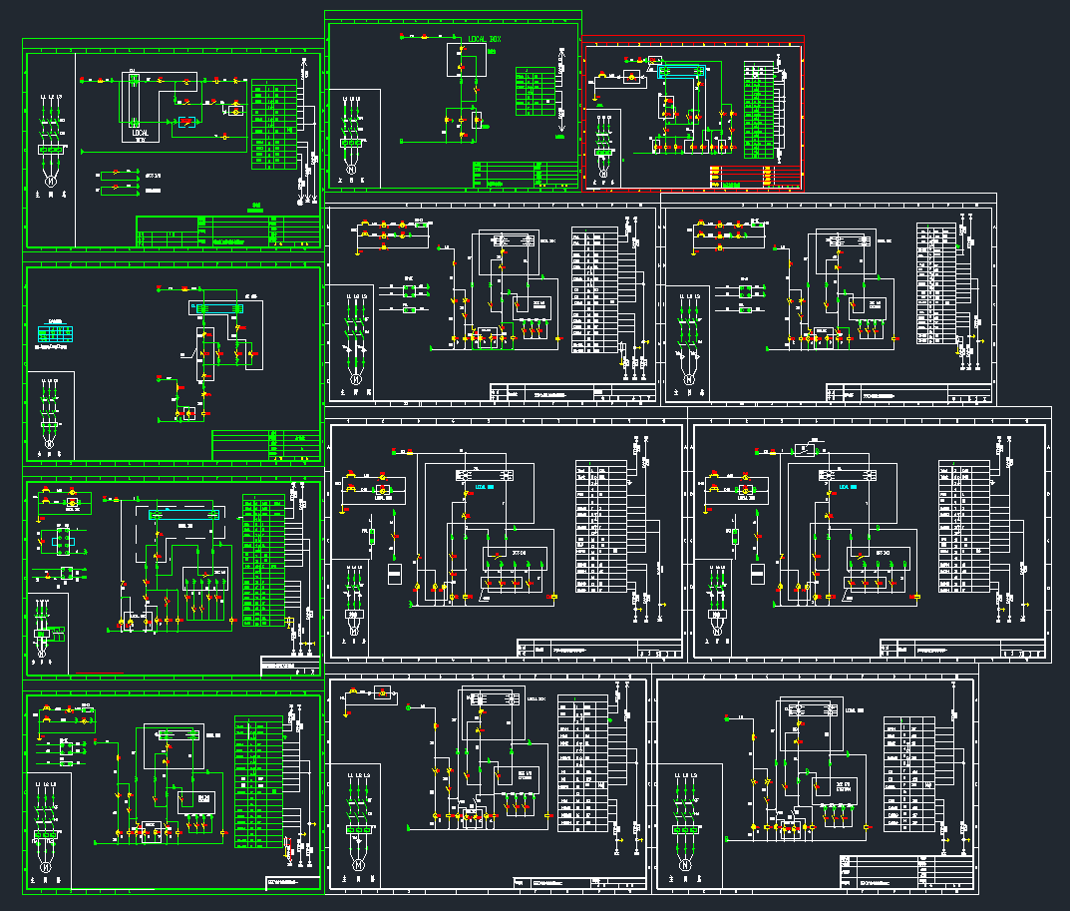Select the cyan-outlined relay in the top-left sheet

tap(186, 123)
